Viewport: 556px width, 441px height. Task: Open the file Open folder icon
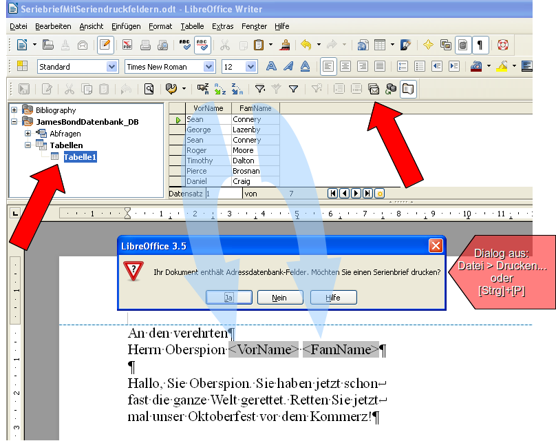point(48,45)
